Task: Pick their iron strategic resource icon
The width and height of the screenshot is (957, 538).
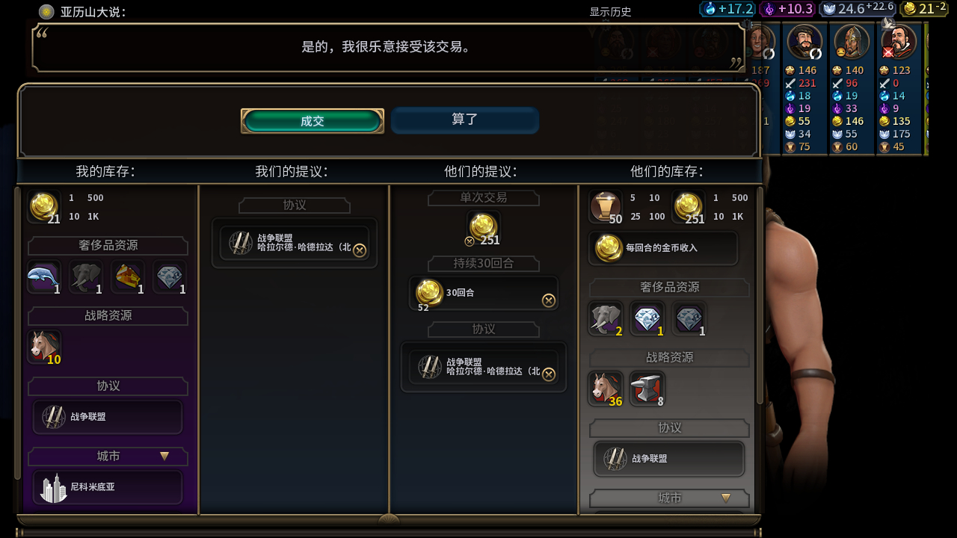Action: (647, 389)
